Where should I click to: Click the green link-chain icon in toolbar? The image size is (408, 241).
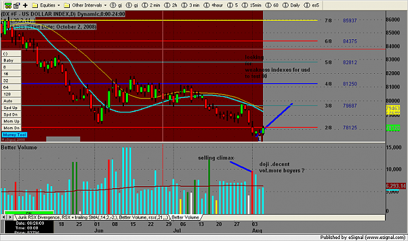point(8,5)
